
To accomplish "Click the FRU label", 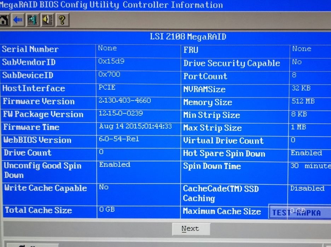I will pyautogui.click(x=191, y=50).
